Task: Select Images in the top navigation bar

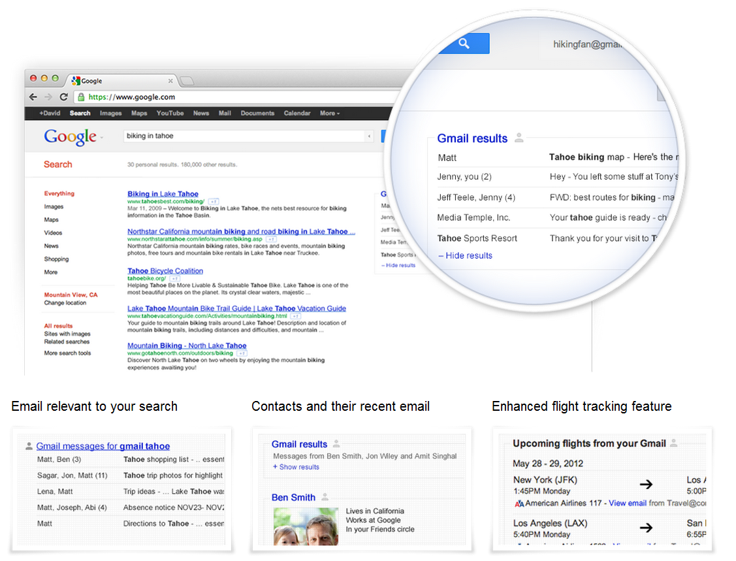Action: 110,113
